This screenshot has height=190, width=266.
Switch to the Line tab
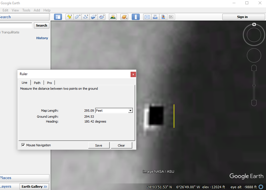(x=25, y=83)
